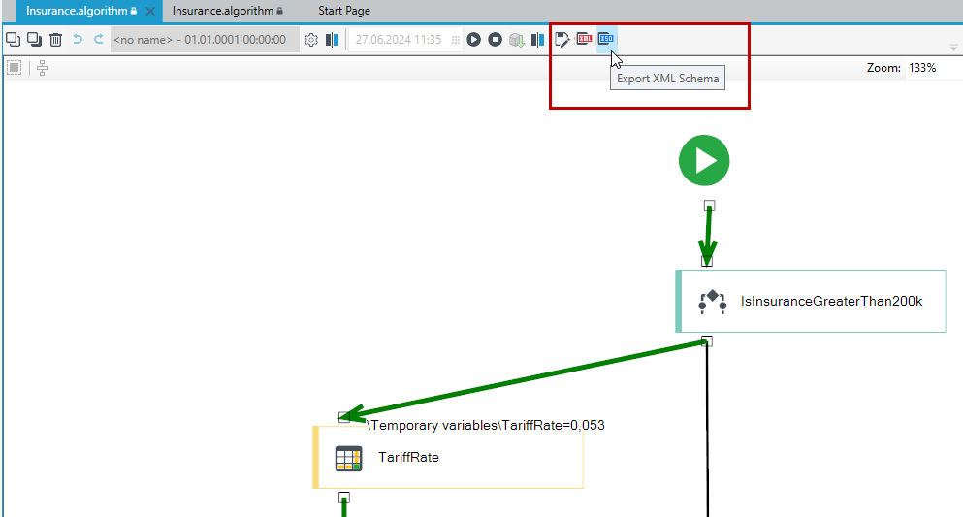Click the auto-layout hierarchy icon
This screenshot has width=963, height=517.
[42, 68]
